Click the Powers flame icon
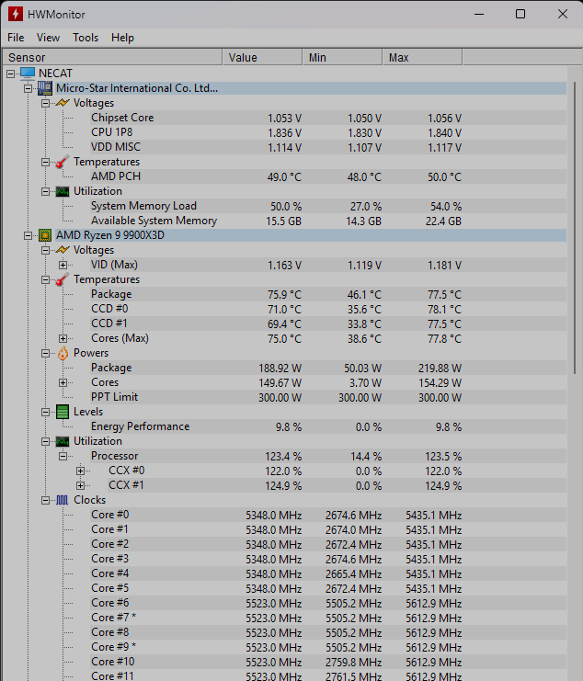The width and height of the screenshot is (583, 681). [63, 353]
